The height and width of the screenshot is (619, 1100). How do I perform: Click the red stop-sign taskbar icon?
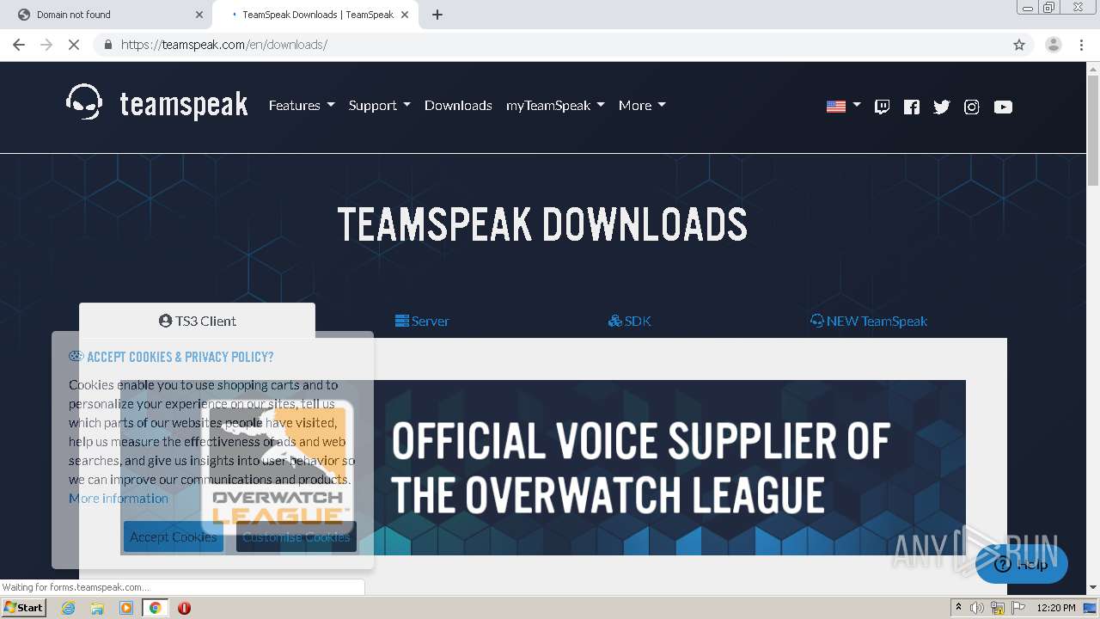tap(184, 608)
